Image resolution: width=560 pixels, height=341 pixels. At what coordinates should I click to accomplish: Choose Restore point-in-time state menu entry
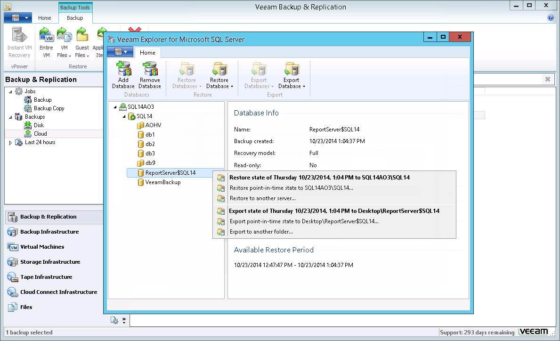coord(334,188)
